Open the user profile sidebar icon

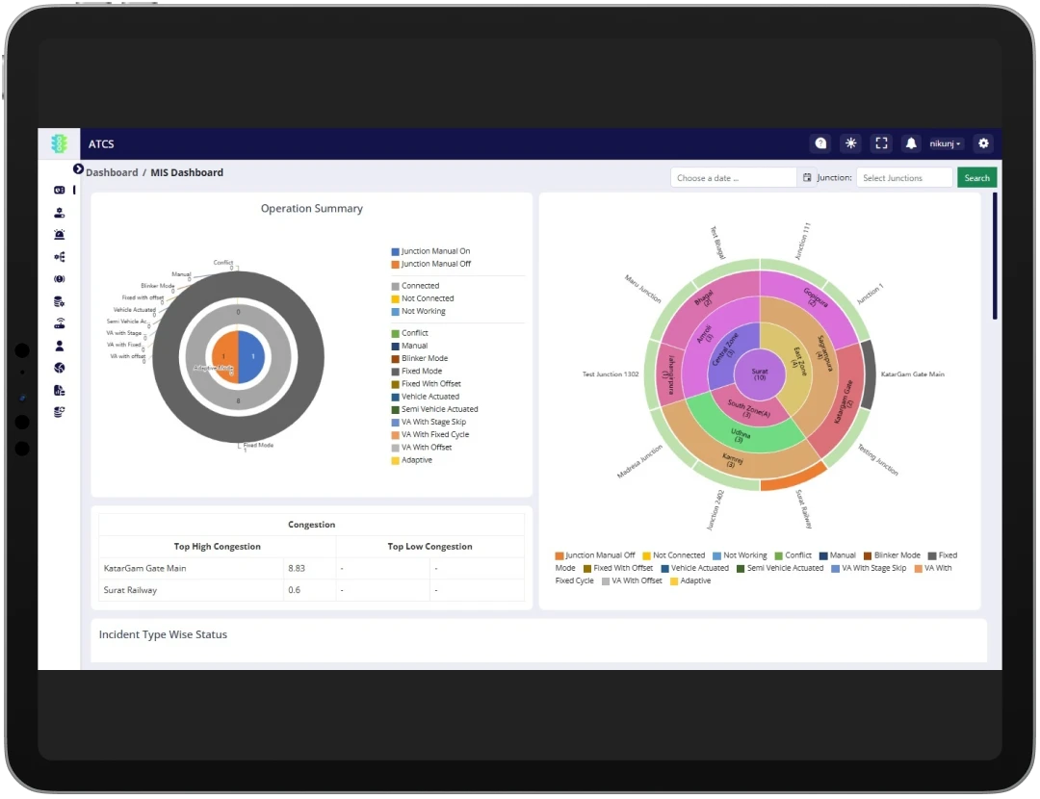59,347
